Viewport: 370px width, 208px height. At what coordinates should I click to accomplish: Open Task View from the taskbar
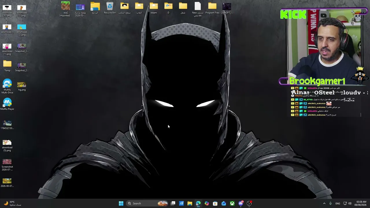point(173,203)
